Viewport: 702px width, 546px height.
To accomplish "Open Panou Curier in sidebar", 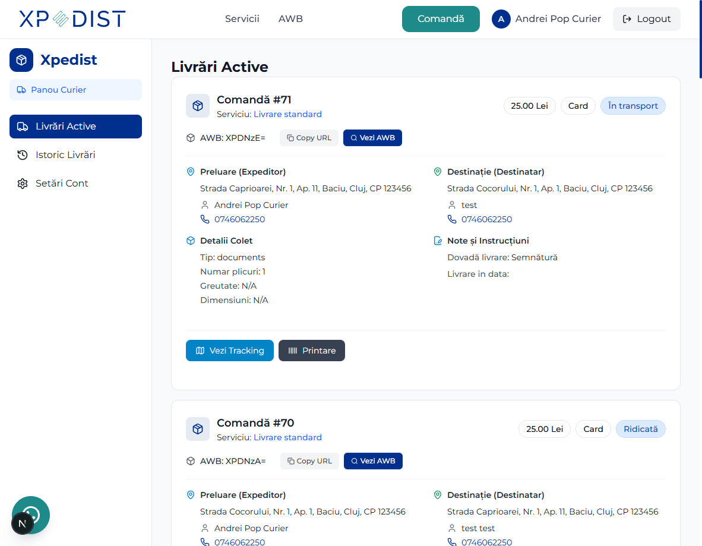I will (x=75, y=90).
